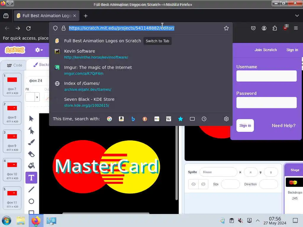Select the Circle tool

click(31, 201)
